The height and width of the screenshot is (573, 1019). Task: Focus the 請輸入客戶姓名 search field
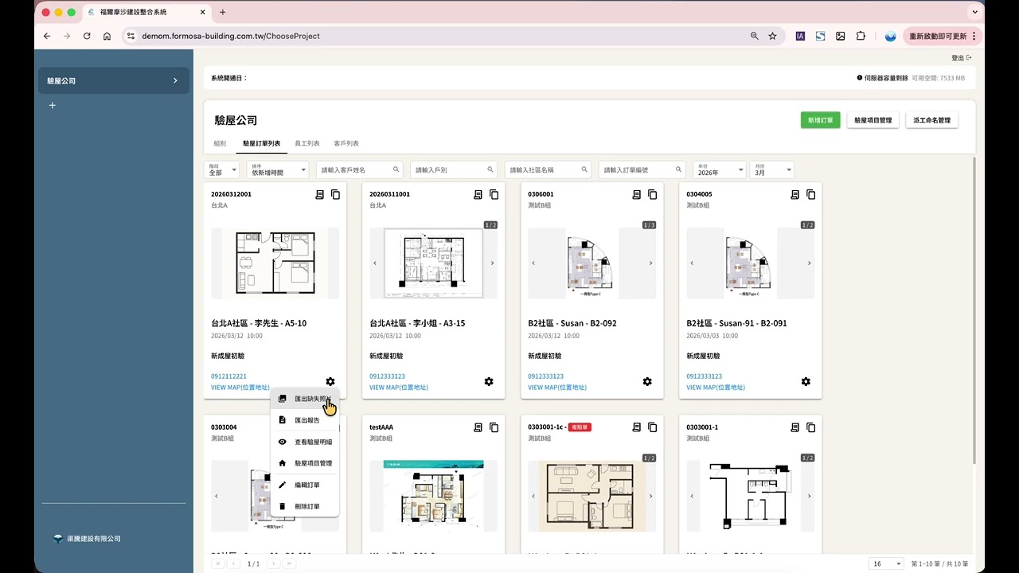359,170
